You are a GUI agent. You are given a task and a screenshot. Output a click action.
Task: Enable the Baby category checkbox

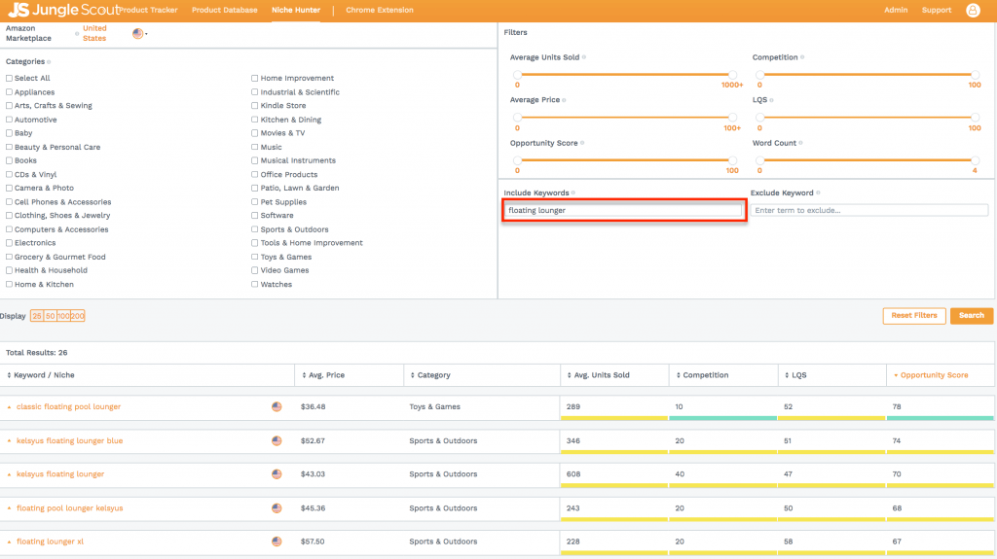(x=9, y=133)
